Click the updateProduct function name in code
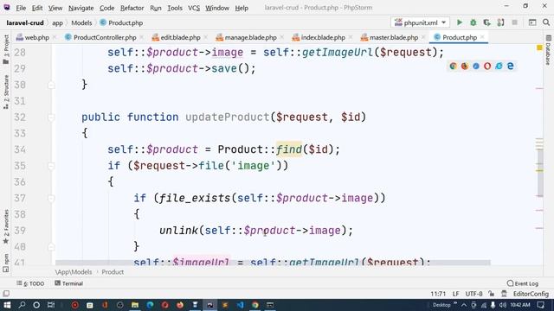The image size is (554, 311). (x=228, y=117)
